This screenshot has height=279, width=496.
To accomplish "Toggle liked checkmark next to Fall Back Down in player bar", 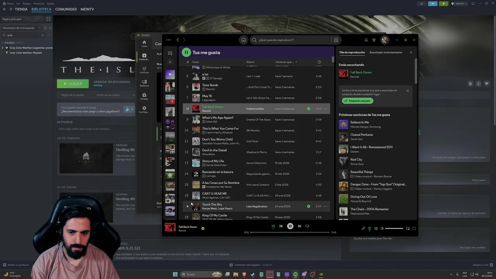I will tap(203, 229).
